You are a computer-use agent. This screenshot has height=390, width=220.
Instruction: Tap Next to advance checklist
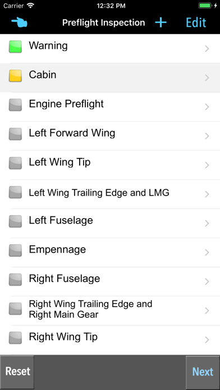tap(203, 372)
